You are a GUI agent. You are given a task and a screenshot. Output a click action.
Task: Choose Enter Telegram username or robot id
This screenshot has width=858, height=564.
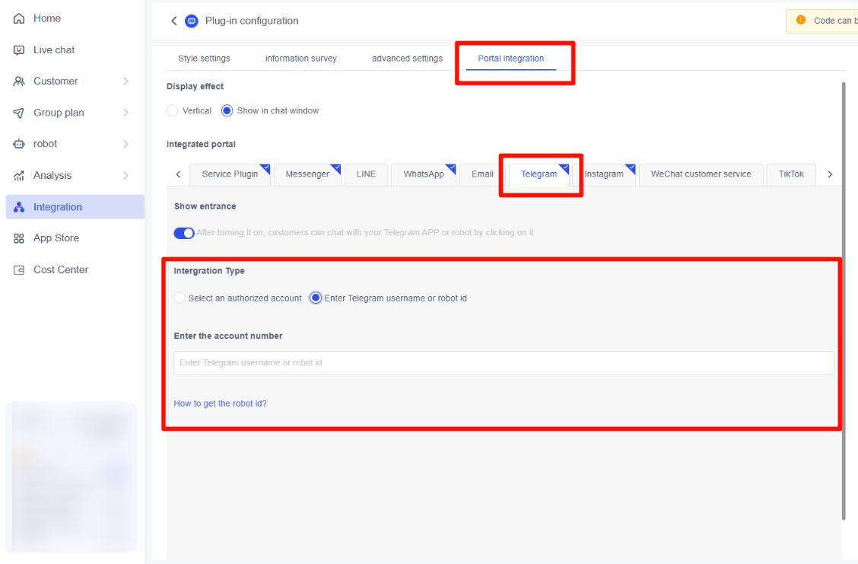click(316, 298)
